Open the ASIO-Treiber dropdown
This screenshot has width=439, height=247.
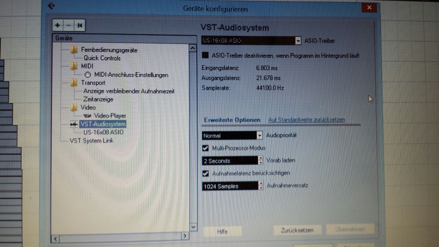298,41
